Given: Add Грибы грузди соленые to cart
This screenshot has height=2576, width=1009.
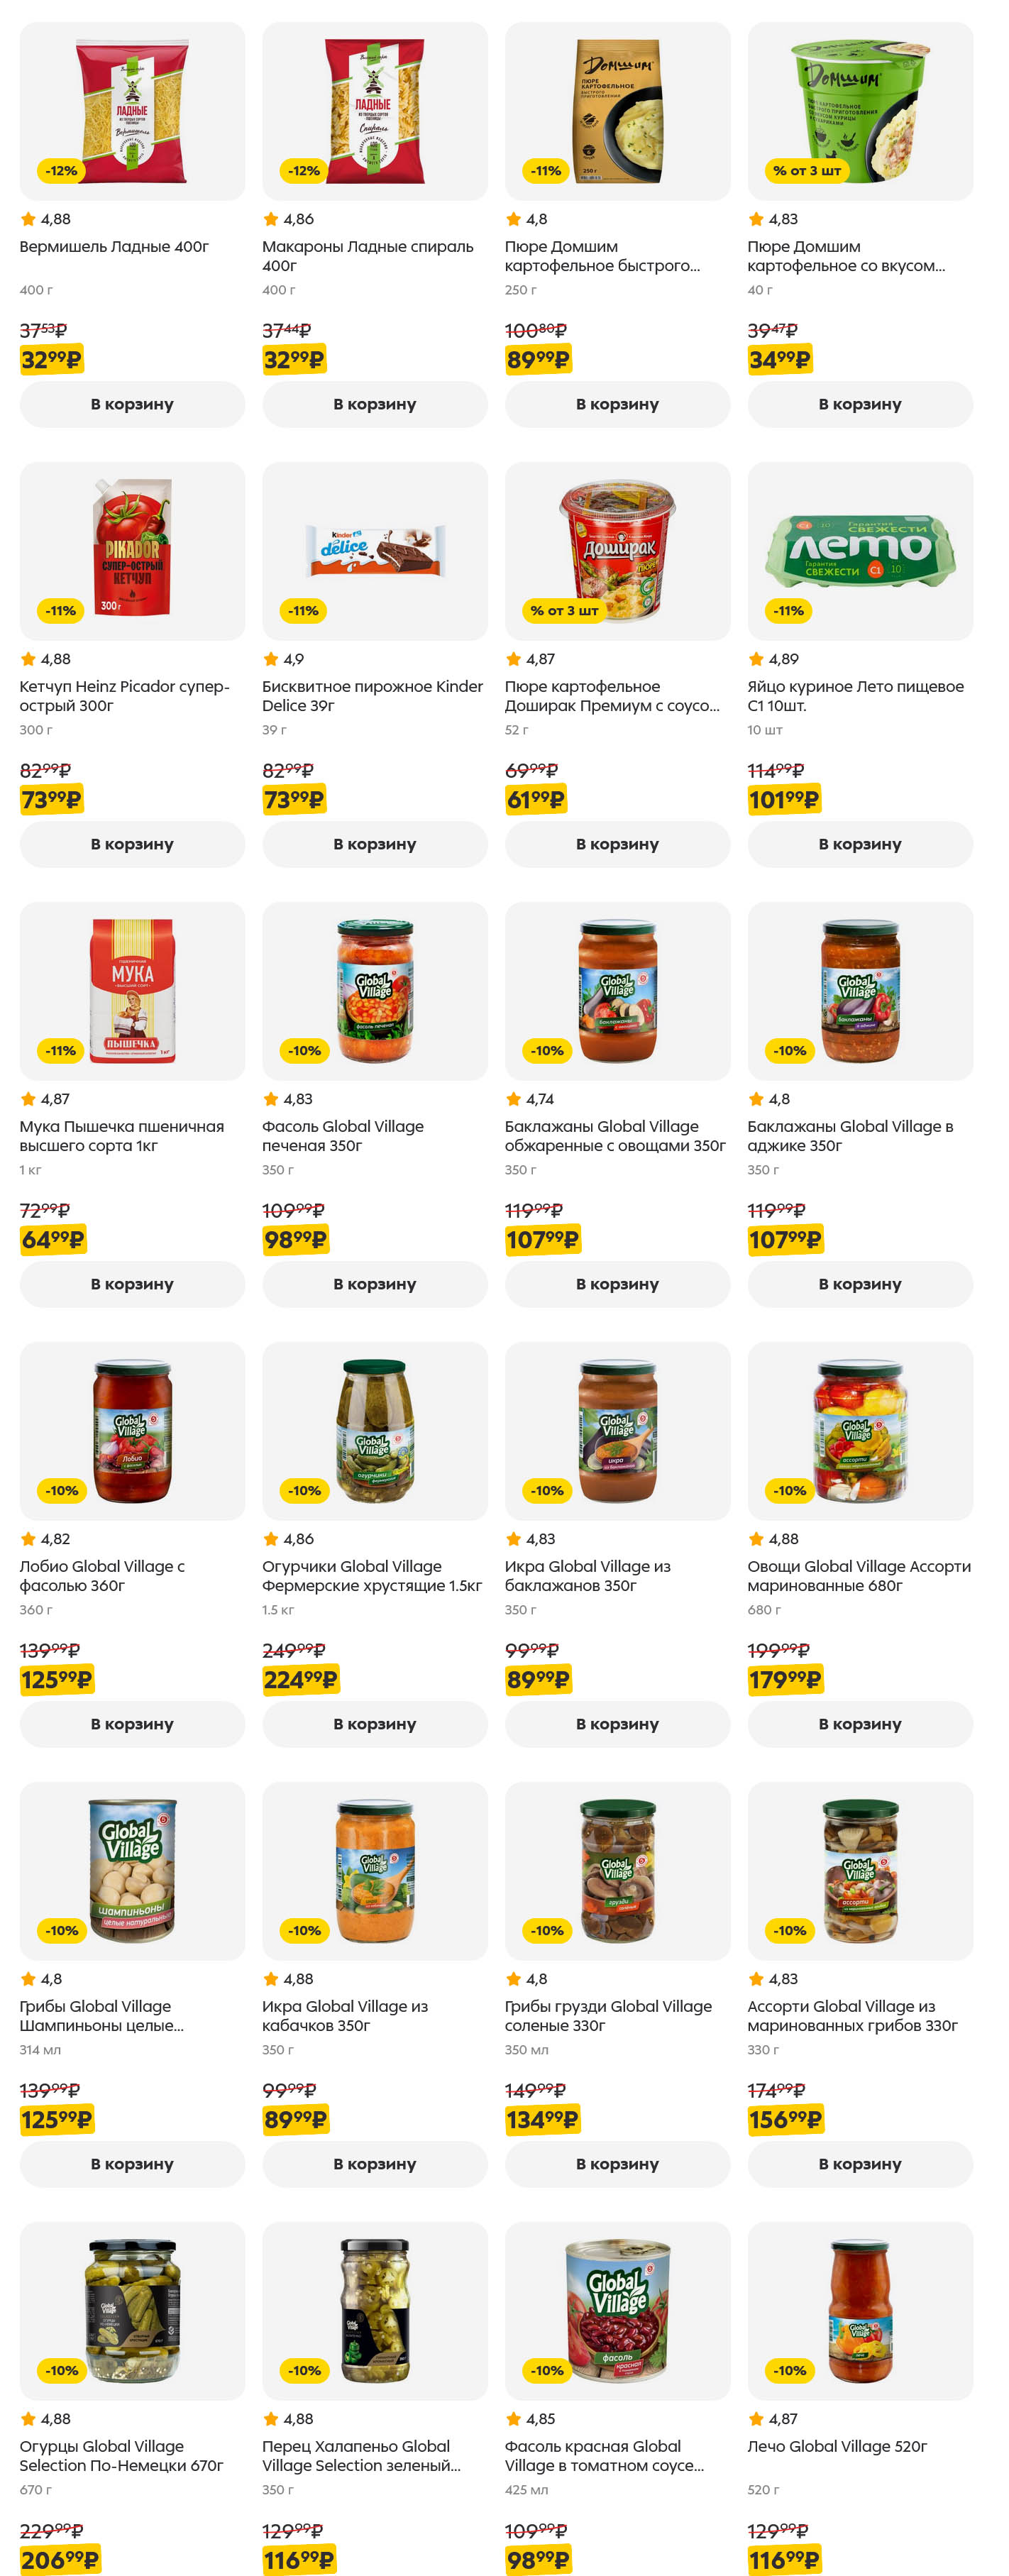Looking at the screenshot, I should point(617,2164).
